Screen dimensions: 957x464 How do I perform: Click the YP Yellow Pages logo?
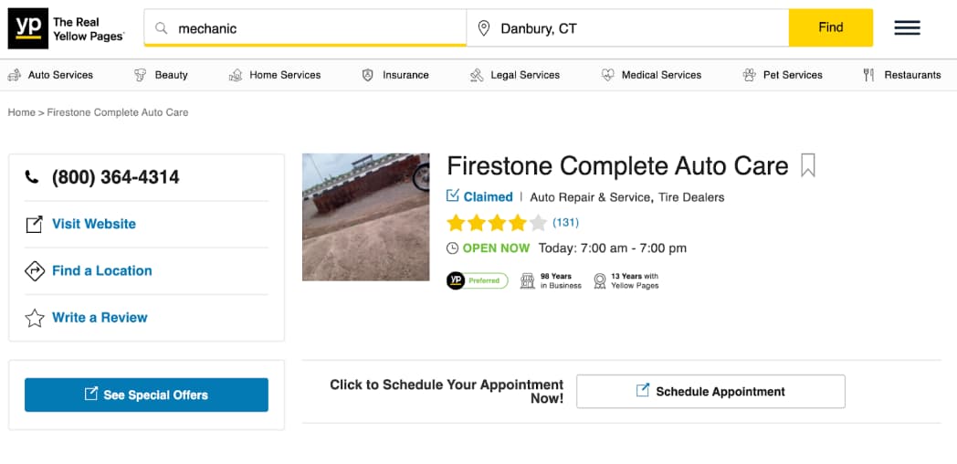point(66,28)
